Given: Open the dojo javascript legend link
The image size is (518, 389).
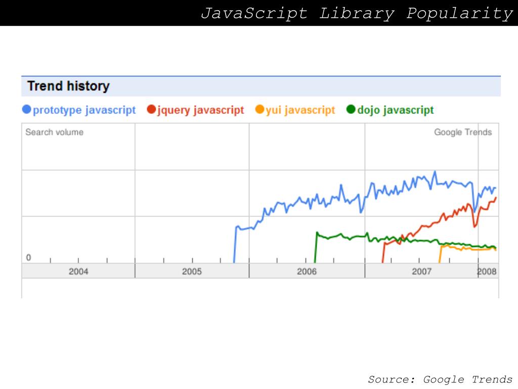Looking at the screenshot, I should coord(396,110).
